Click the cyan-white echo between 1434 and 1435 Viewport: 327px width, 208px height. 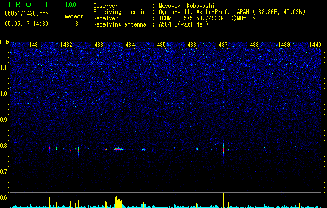click(x=143, y=150)
